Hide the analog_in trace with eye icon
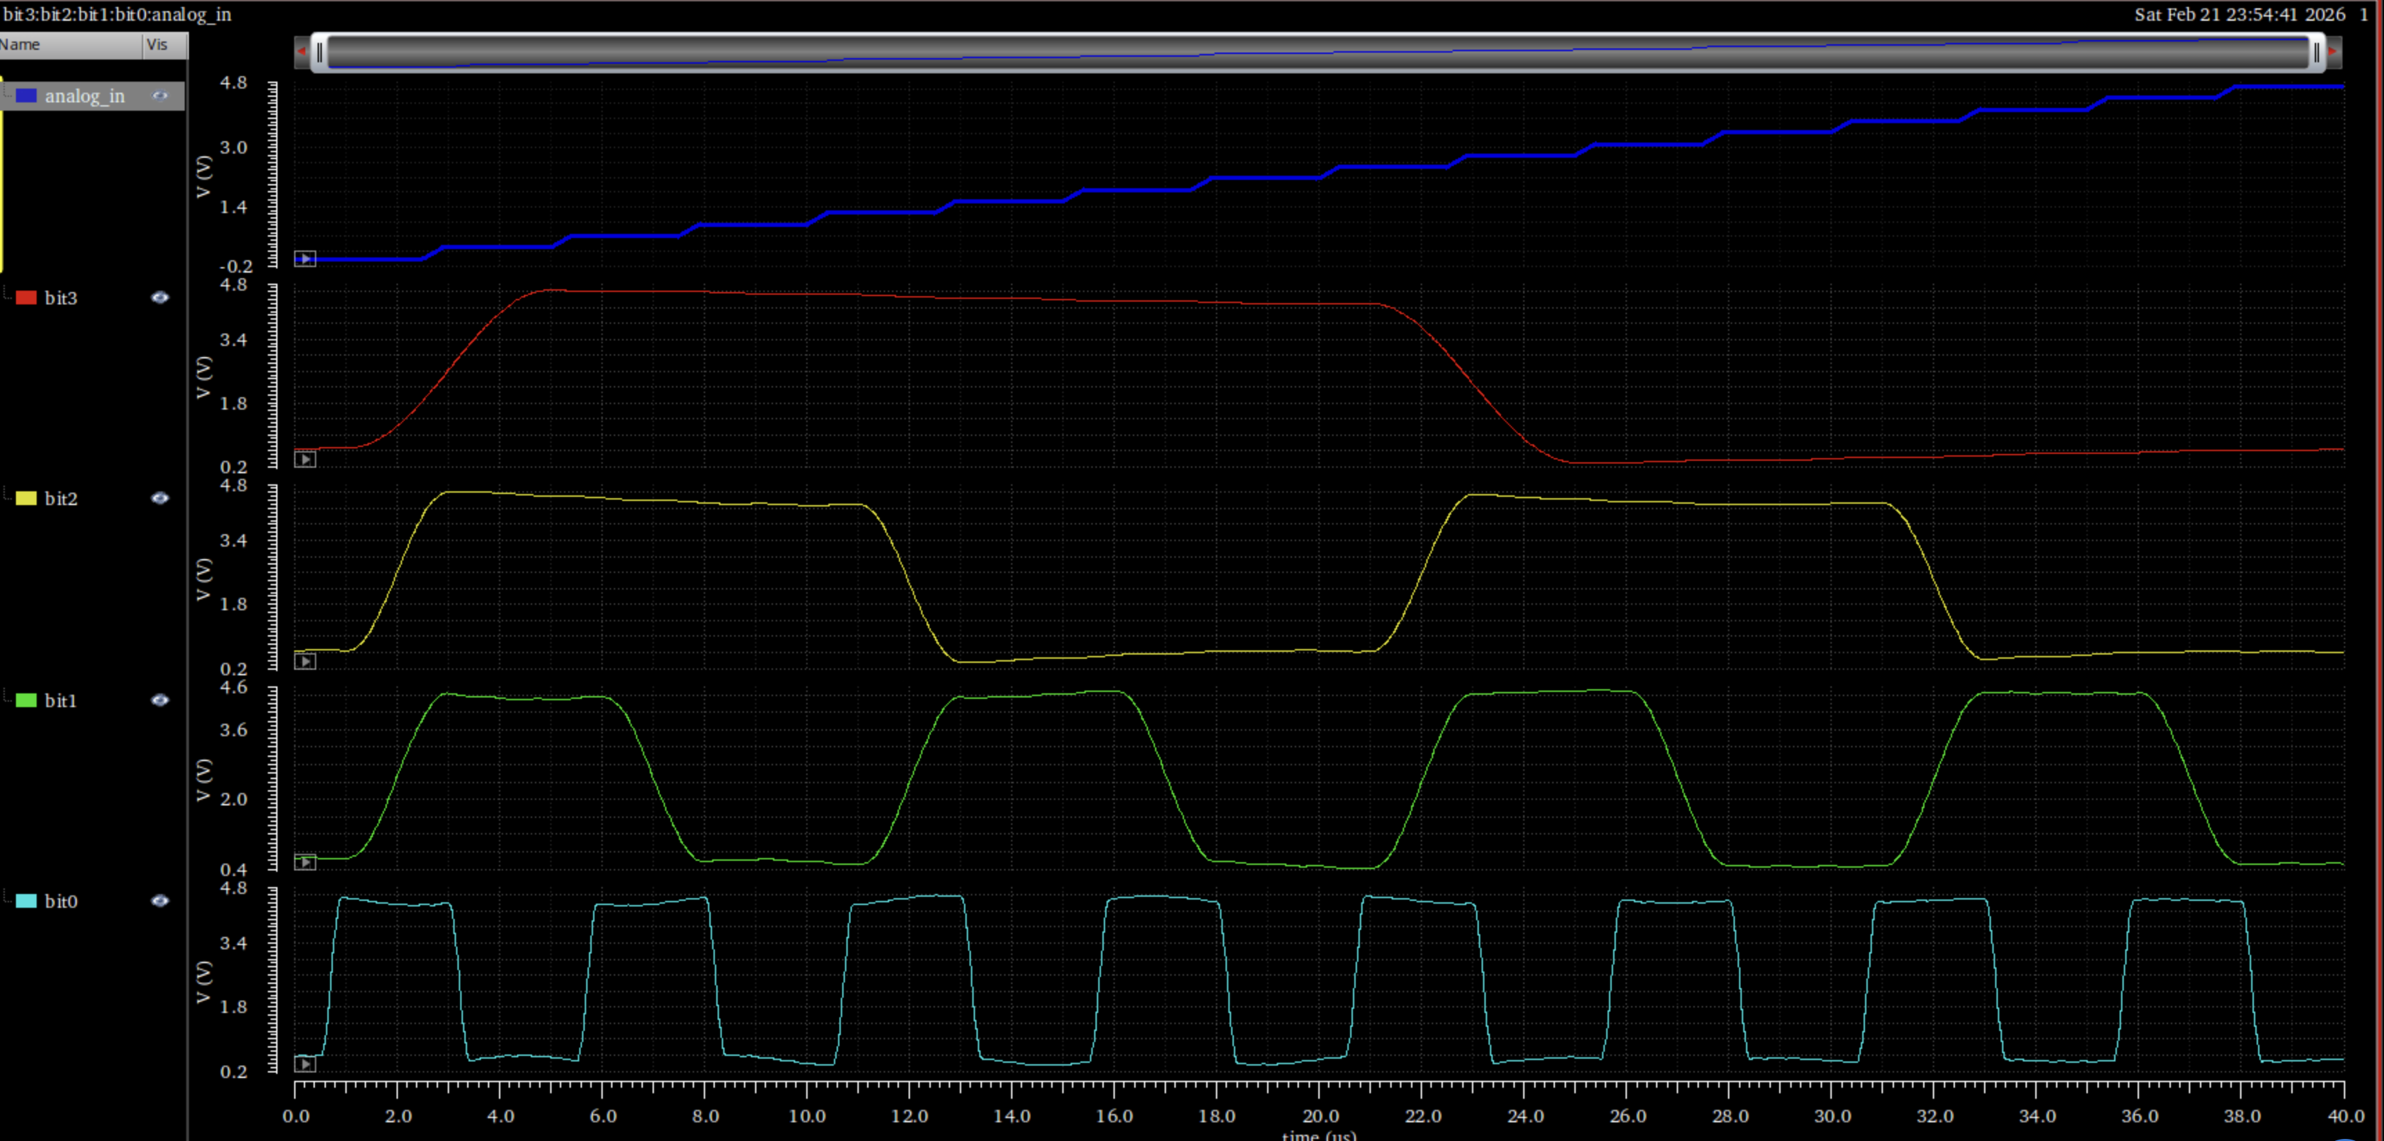Viewport: 2384px width, 1141px height. (x=160, y=95)
